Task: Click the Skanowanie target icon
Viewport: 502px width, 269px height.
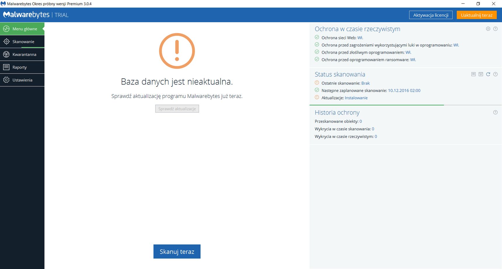Action: tap(6, 42)
